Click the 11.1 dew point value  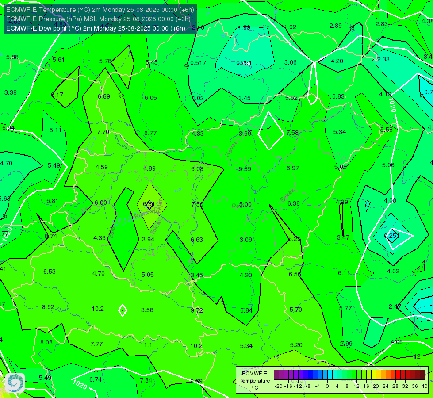[x=146, y=345]
